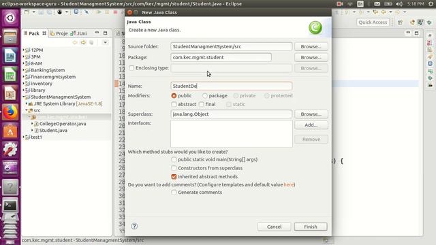Screen dimensions: 436x245
Task: Click the Name input field
Action: tap(232, 86)
